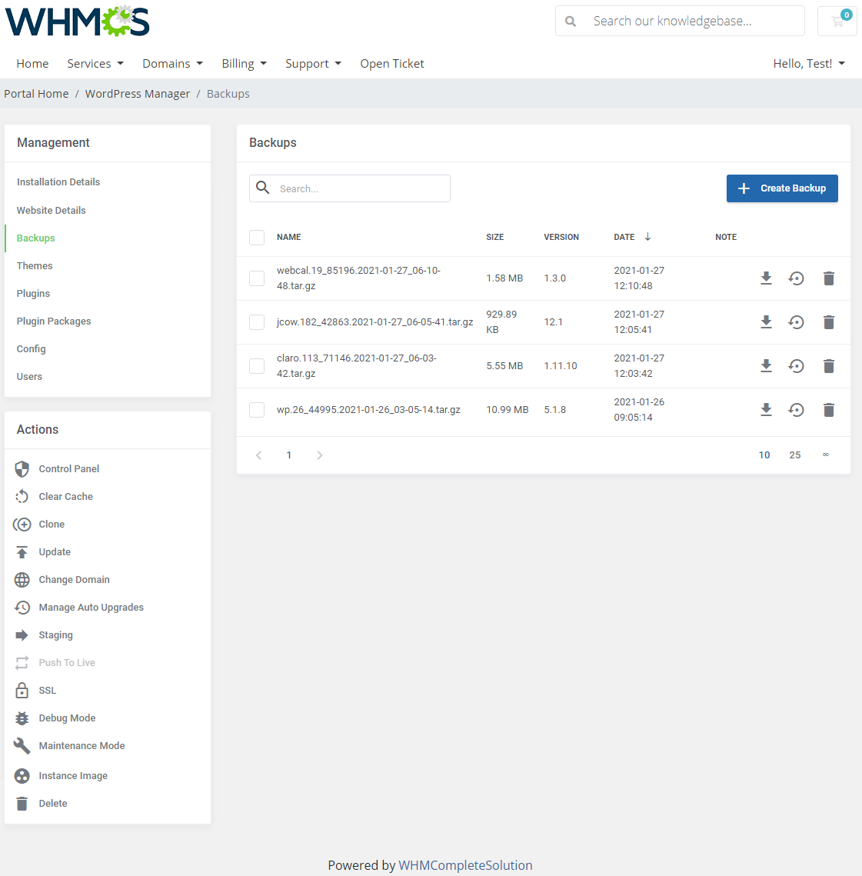862x876 pixels.
Task: Download the jcow backup file
Action: [766, 321]
